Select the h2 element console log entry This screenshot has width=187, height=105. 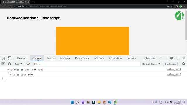pos(26,69)
